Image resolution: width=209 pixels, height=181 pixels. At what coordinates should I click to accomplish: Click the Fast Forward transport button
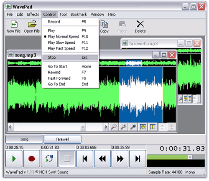pos(120,158)
